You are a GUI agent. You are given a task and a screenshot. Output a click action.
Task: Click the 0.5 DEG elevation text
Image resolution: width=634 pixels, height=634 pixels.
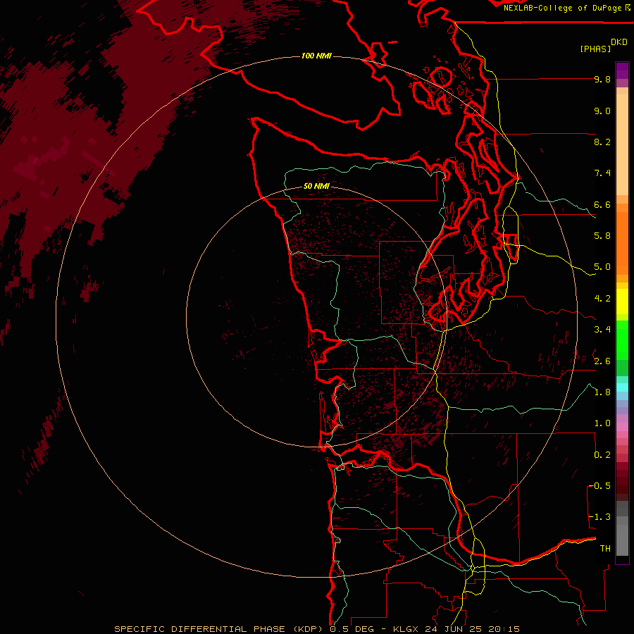click(352, 629)
